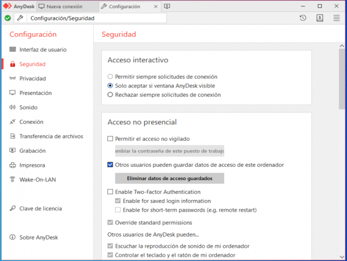This screenshot has height=261, width=347.
Task: Select Permitir siempre solicitudes de conexión
Action: pos(110,76)
